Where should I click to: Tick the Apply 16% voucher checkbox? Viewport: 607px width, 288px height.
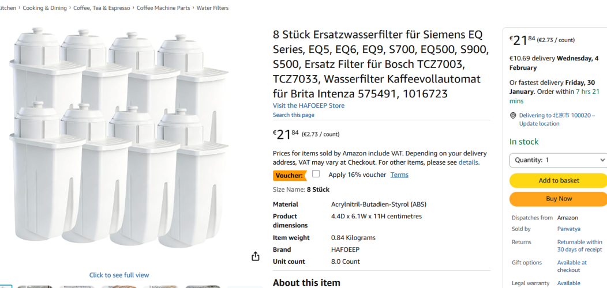316,174
